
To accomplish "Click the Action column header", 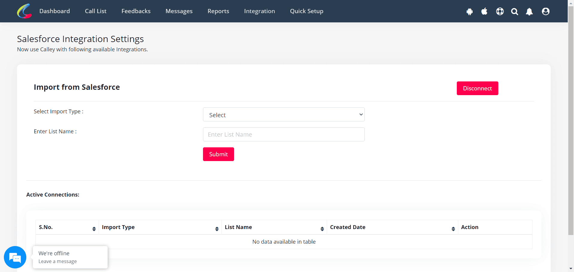I will [495, 227].
